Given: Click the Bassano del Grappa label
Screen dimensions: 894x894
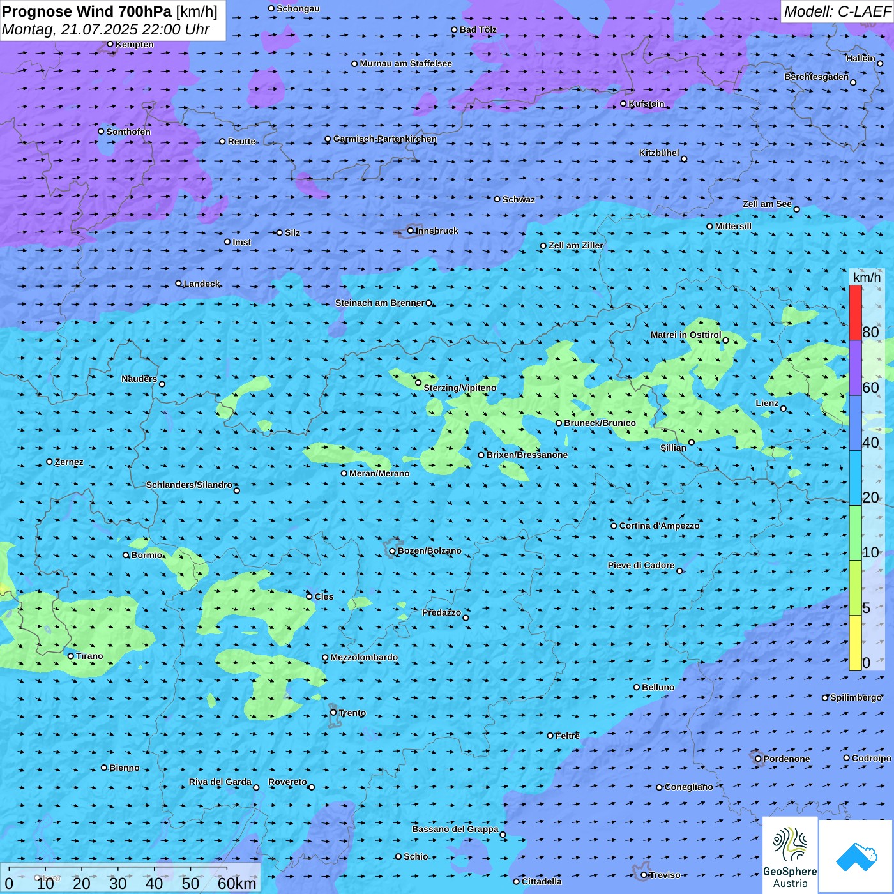Looking at the screenshot, I should point(455,829).
